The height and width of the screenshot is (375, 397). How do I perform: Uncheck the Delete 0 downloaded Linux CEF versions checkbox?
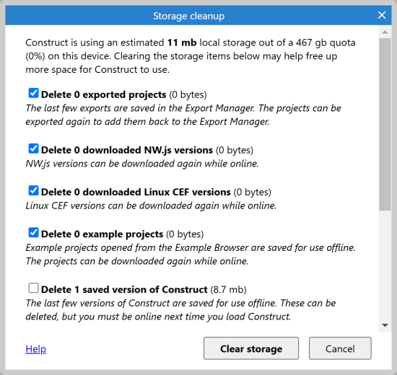pos(33,190)
